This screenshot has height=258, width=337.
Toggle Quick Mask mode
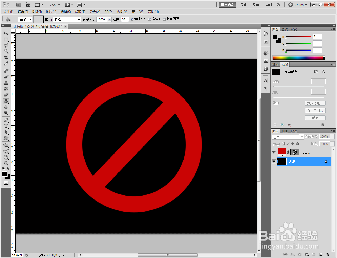click(6, 183)
